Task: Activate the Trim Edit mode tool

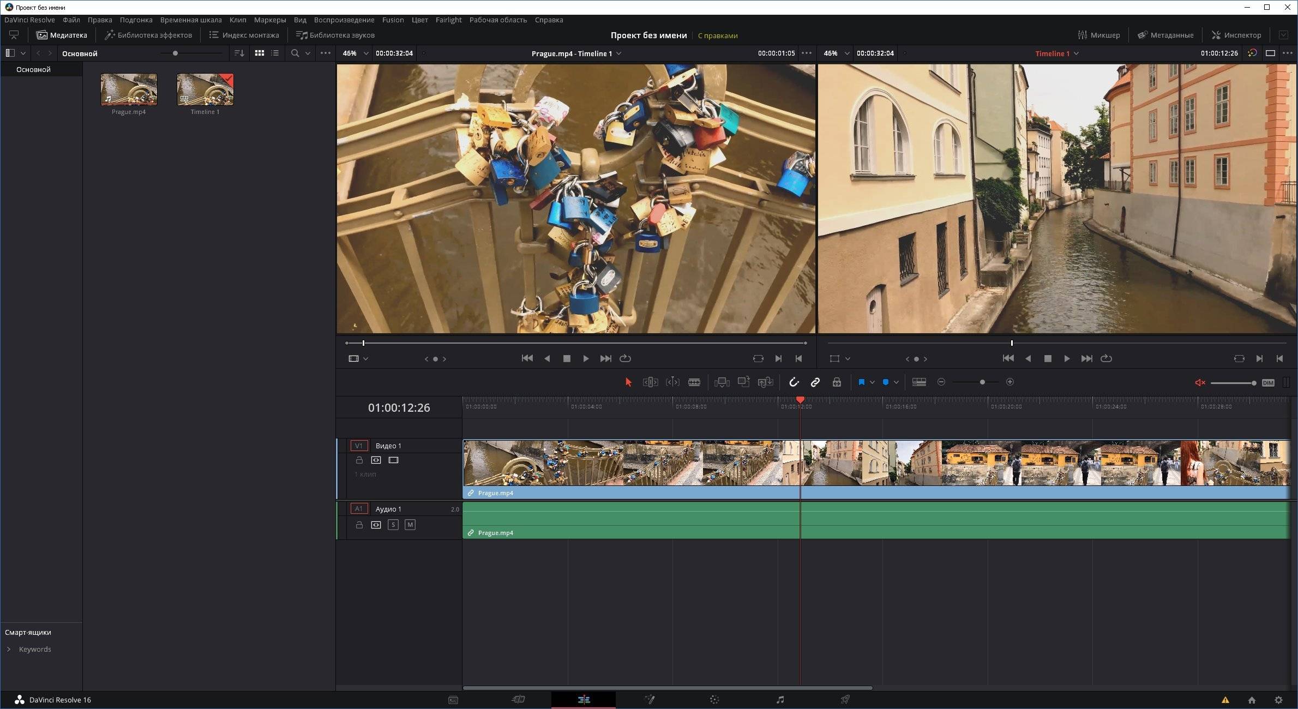Action: [650, 382]
